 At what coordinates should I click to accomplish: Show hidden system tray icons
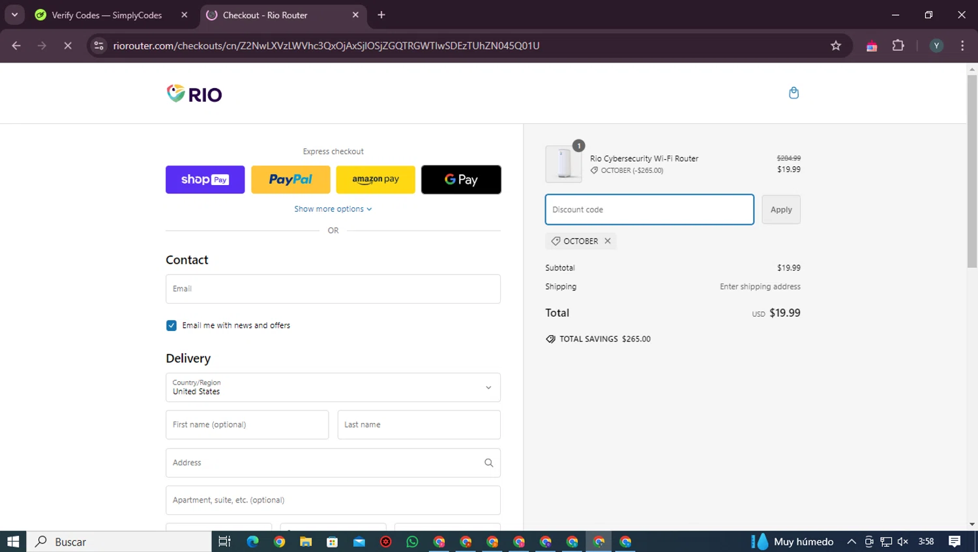(x=852, y=542)
